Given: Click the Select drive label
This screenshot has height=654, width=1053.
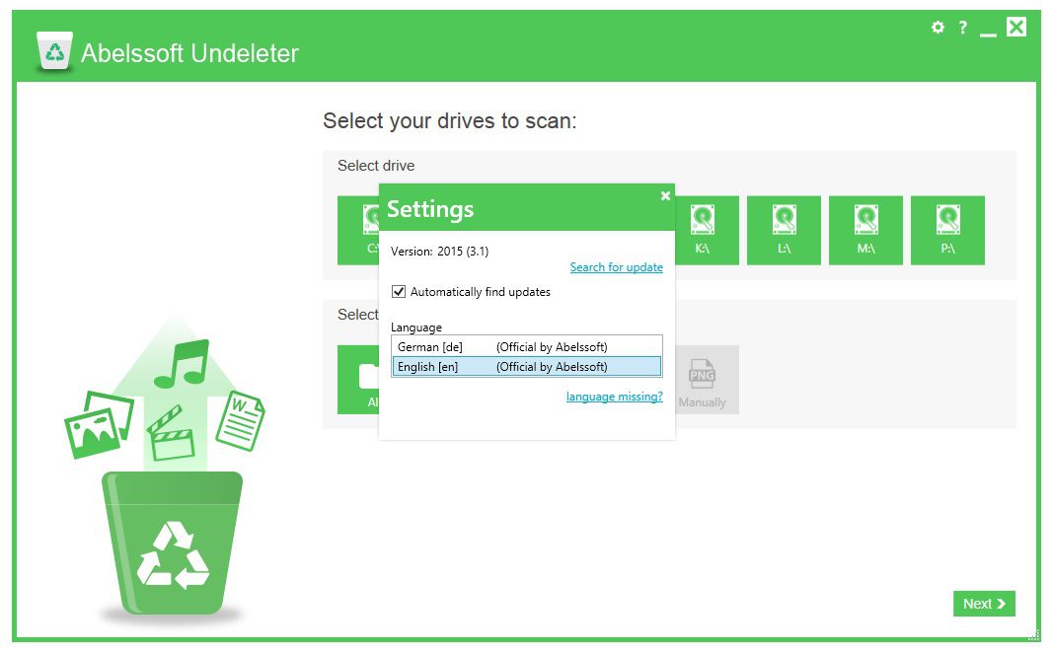Looking at the screenshot, I should [376, 165].
